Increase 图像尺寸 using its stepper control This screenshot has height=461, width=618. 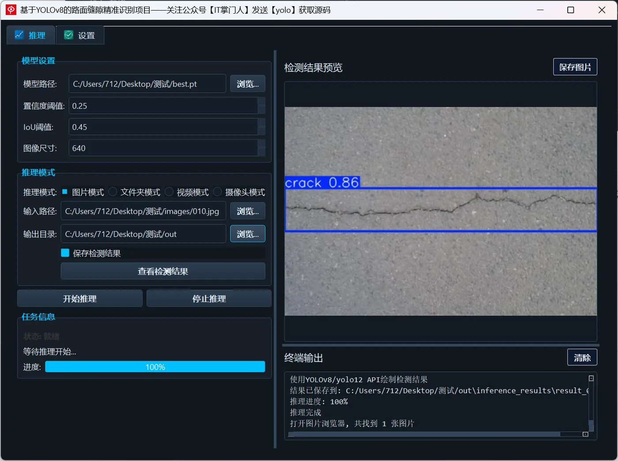[x=262, y=144]
